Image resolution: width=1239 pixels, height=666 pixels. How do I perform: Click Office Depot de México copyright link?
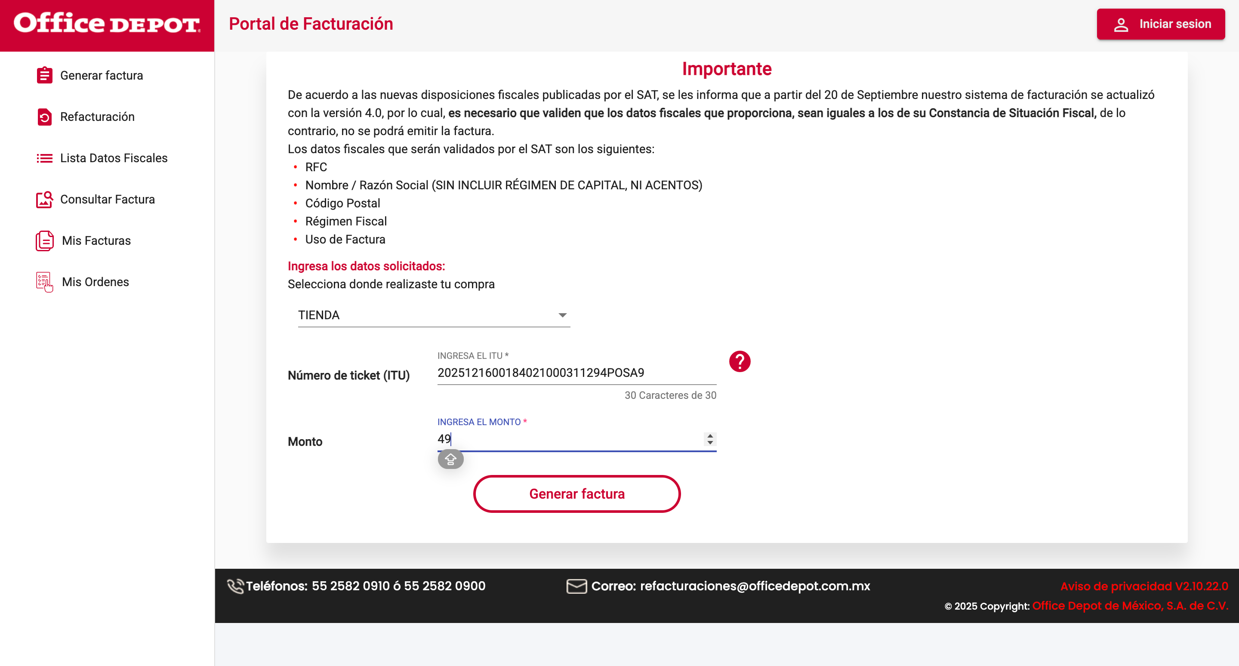click(1130, 606)
